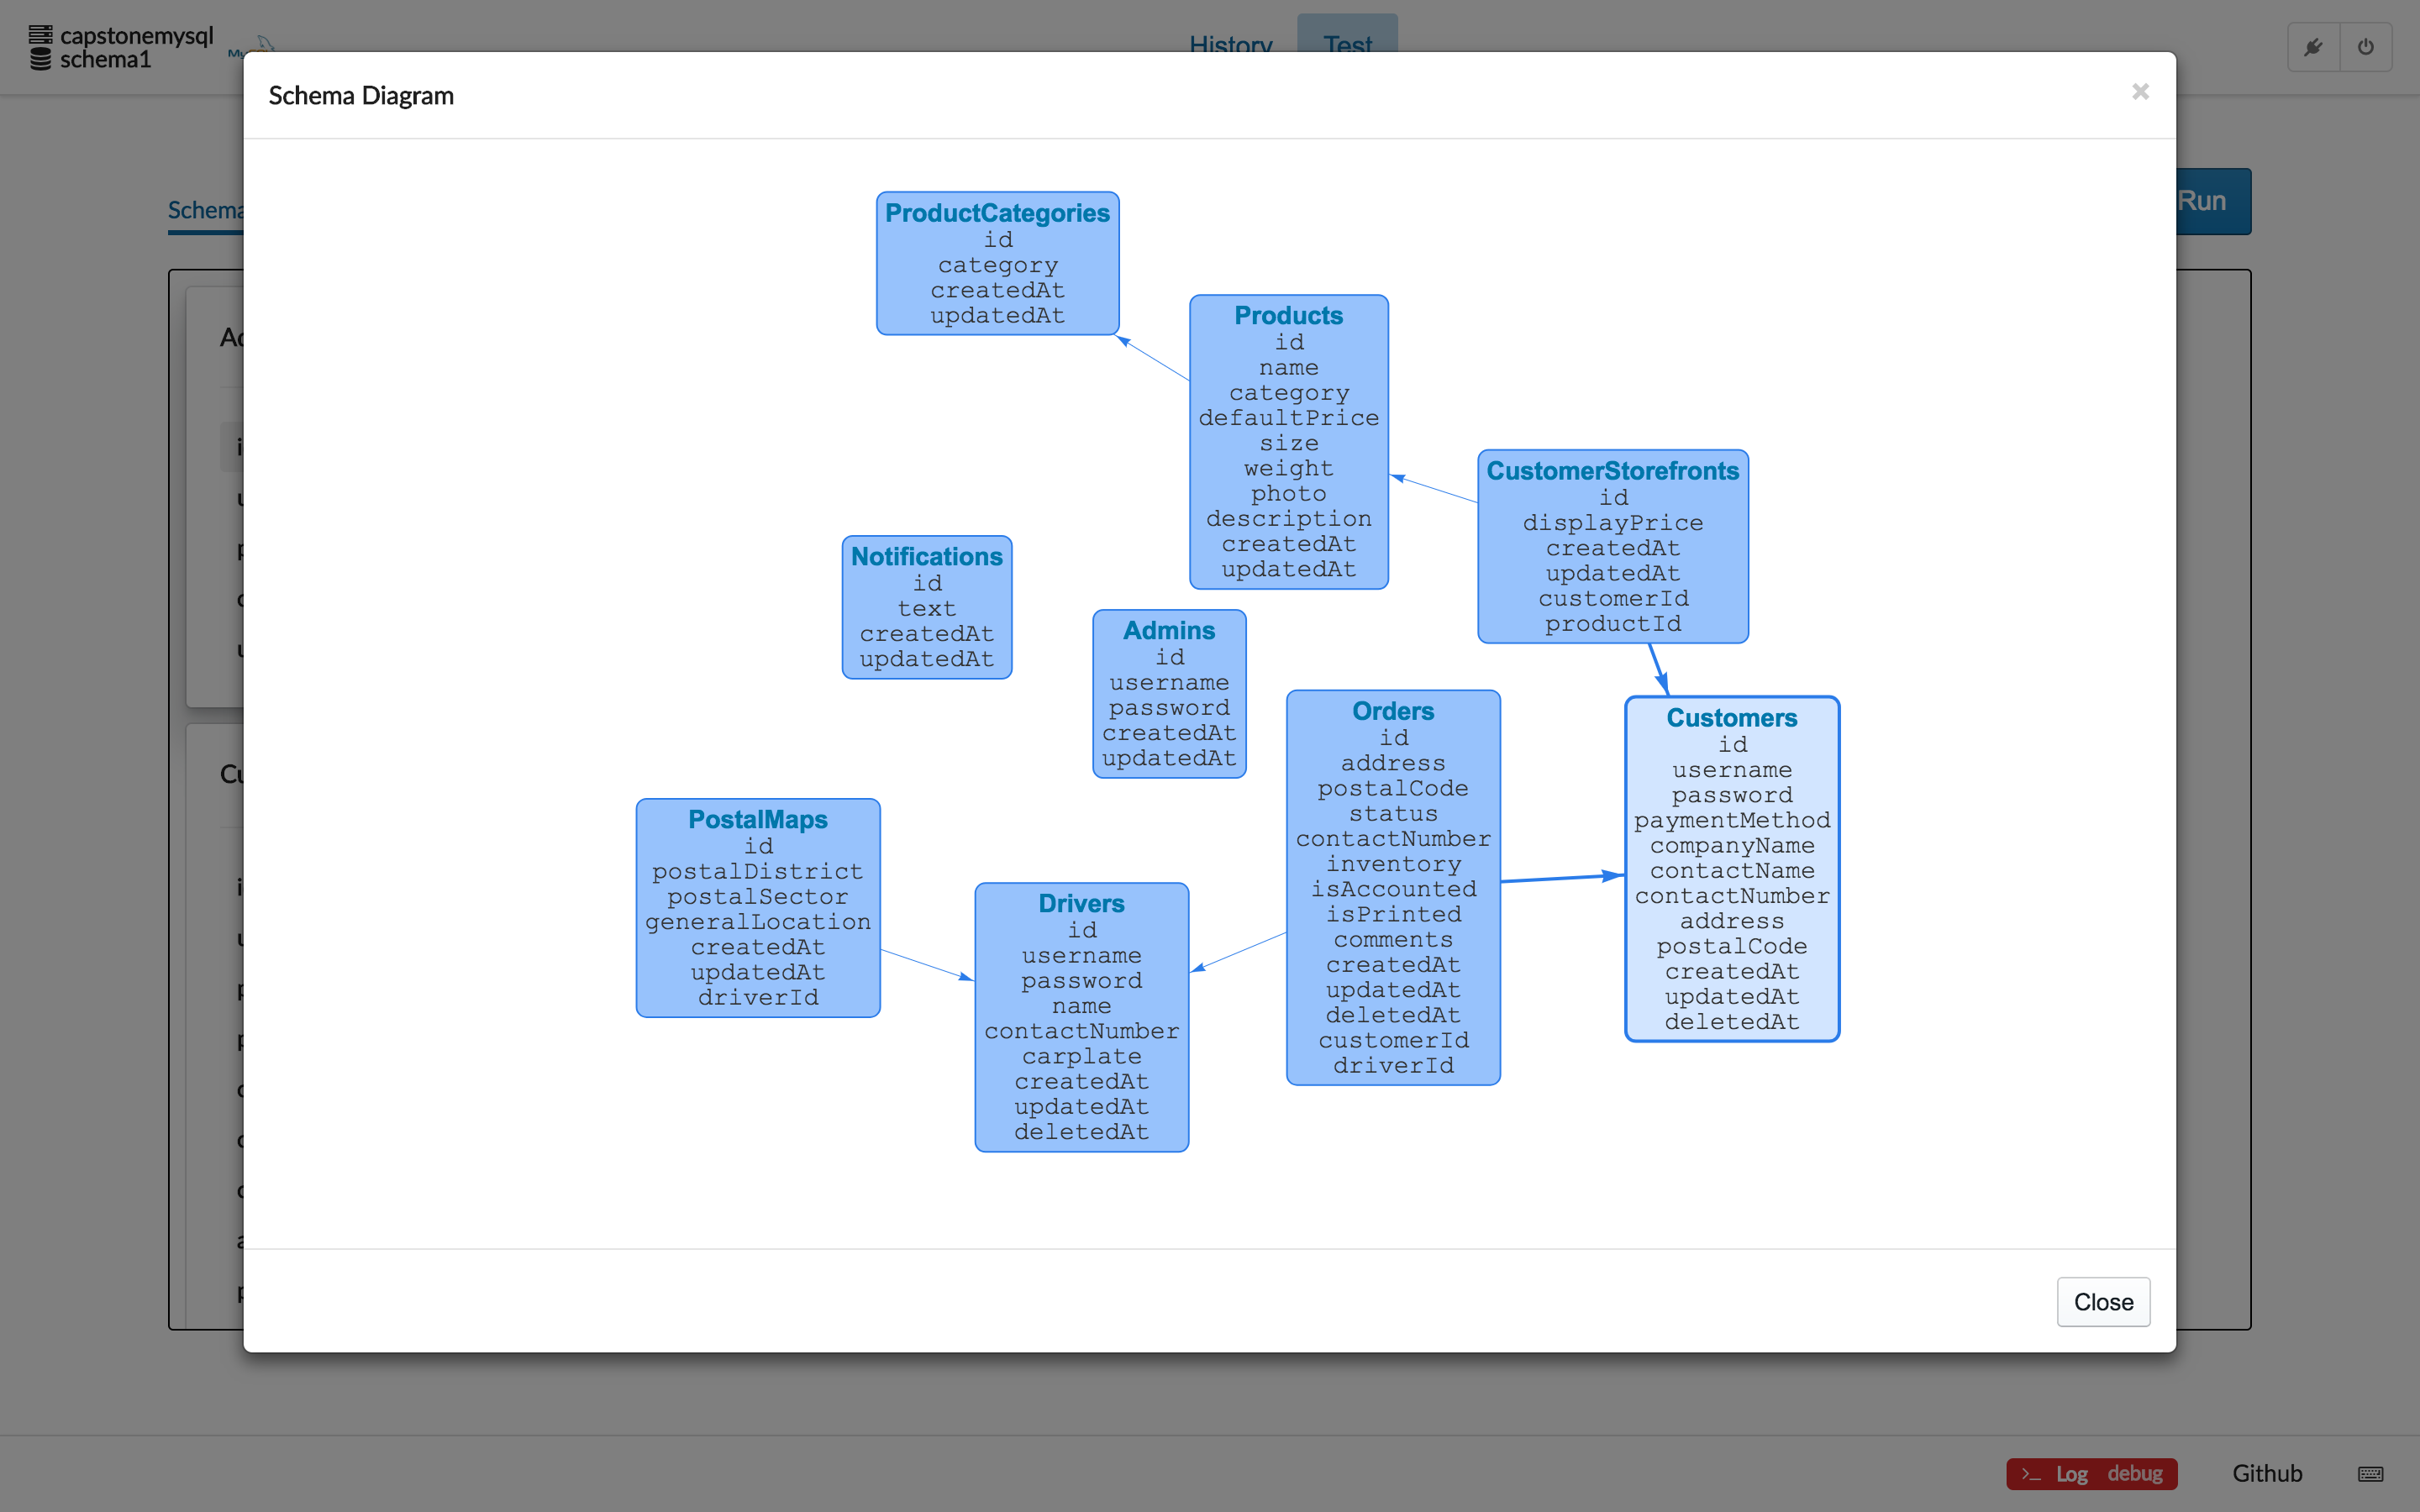Select the Drivers table node
Screen dimensions: 2420x1512
[1081, 1017]
